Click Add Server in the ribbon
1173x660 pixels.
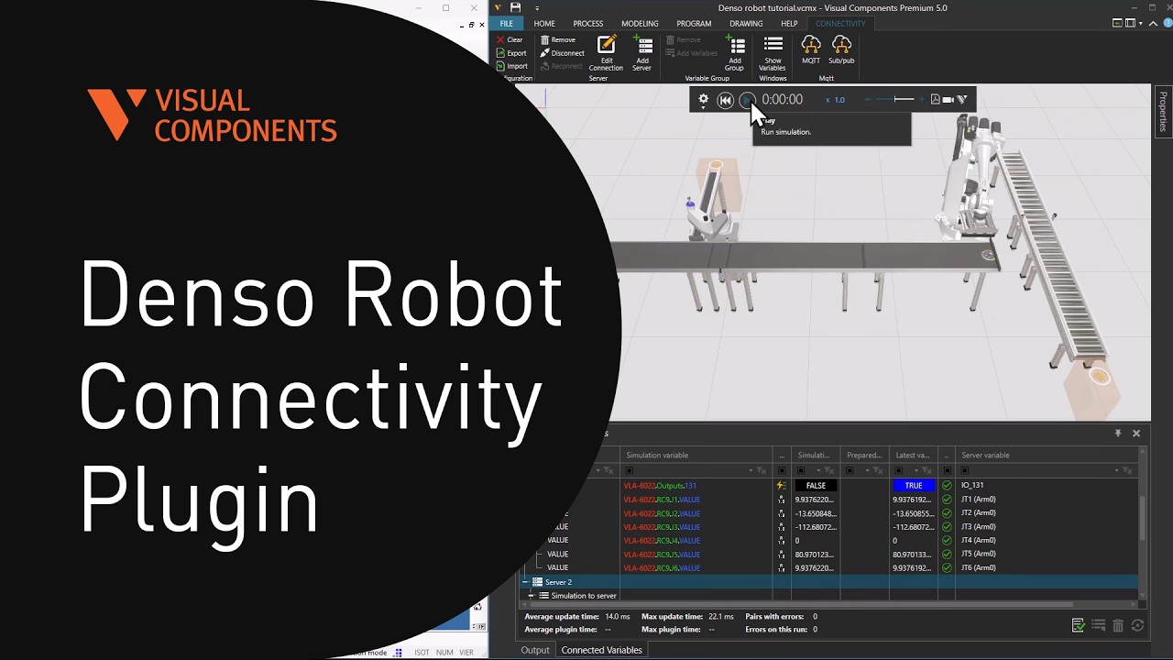(x=642, y=53)
